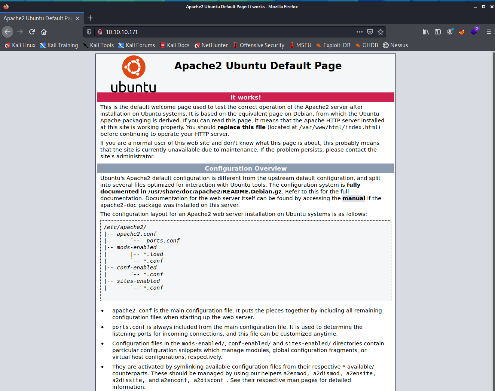The height and width of the screenshot is (391, 495).
Task: Open the Kali Linux bookmark
Action: pyautogui.click(x=20, y=45)
